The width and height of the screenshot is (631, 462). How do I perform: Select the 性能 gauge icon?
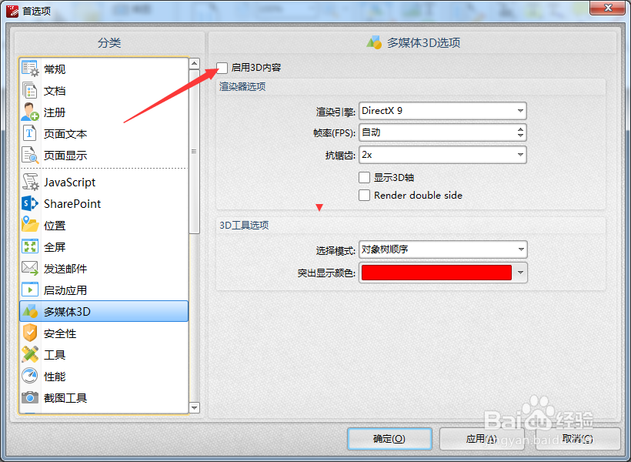click(x=30, y=376)
